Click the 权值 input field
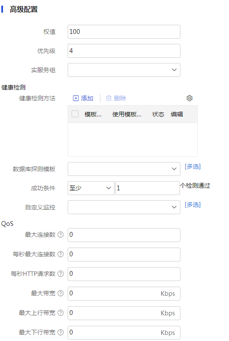229x341 pixels. click(x=124, y=32)
